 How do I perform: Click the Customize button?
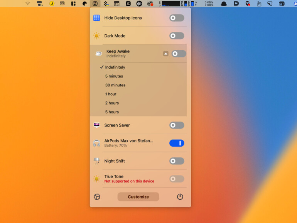tap(138, 197)
